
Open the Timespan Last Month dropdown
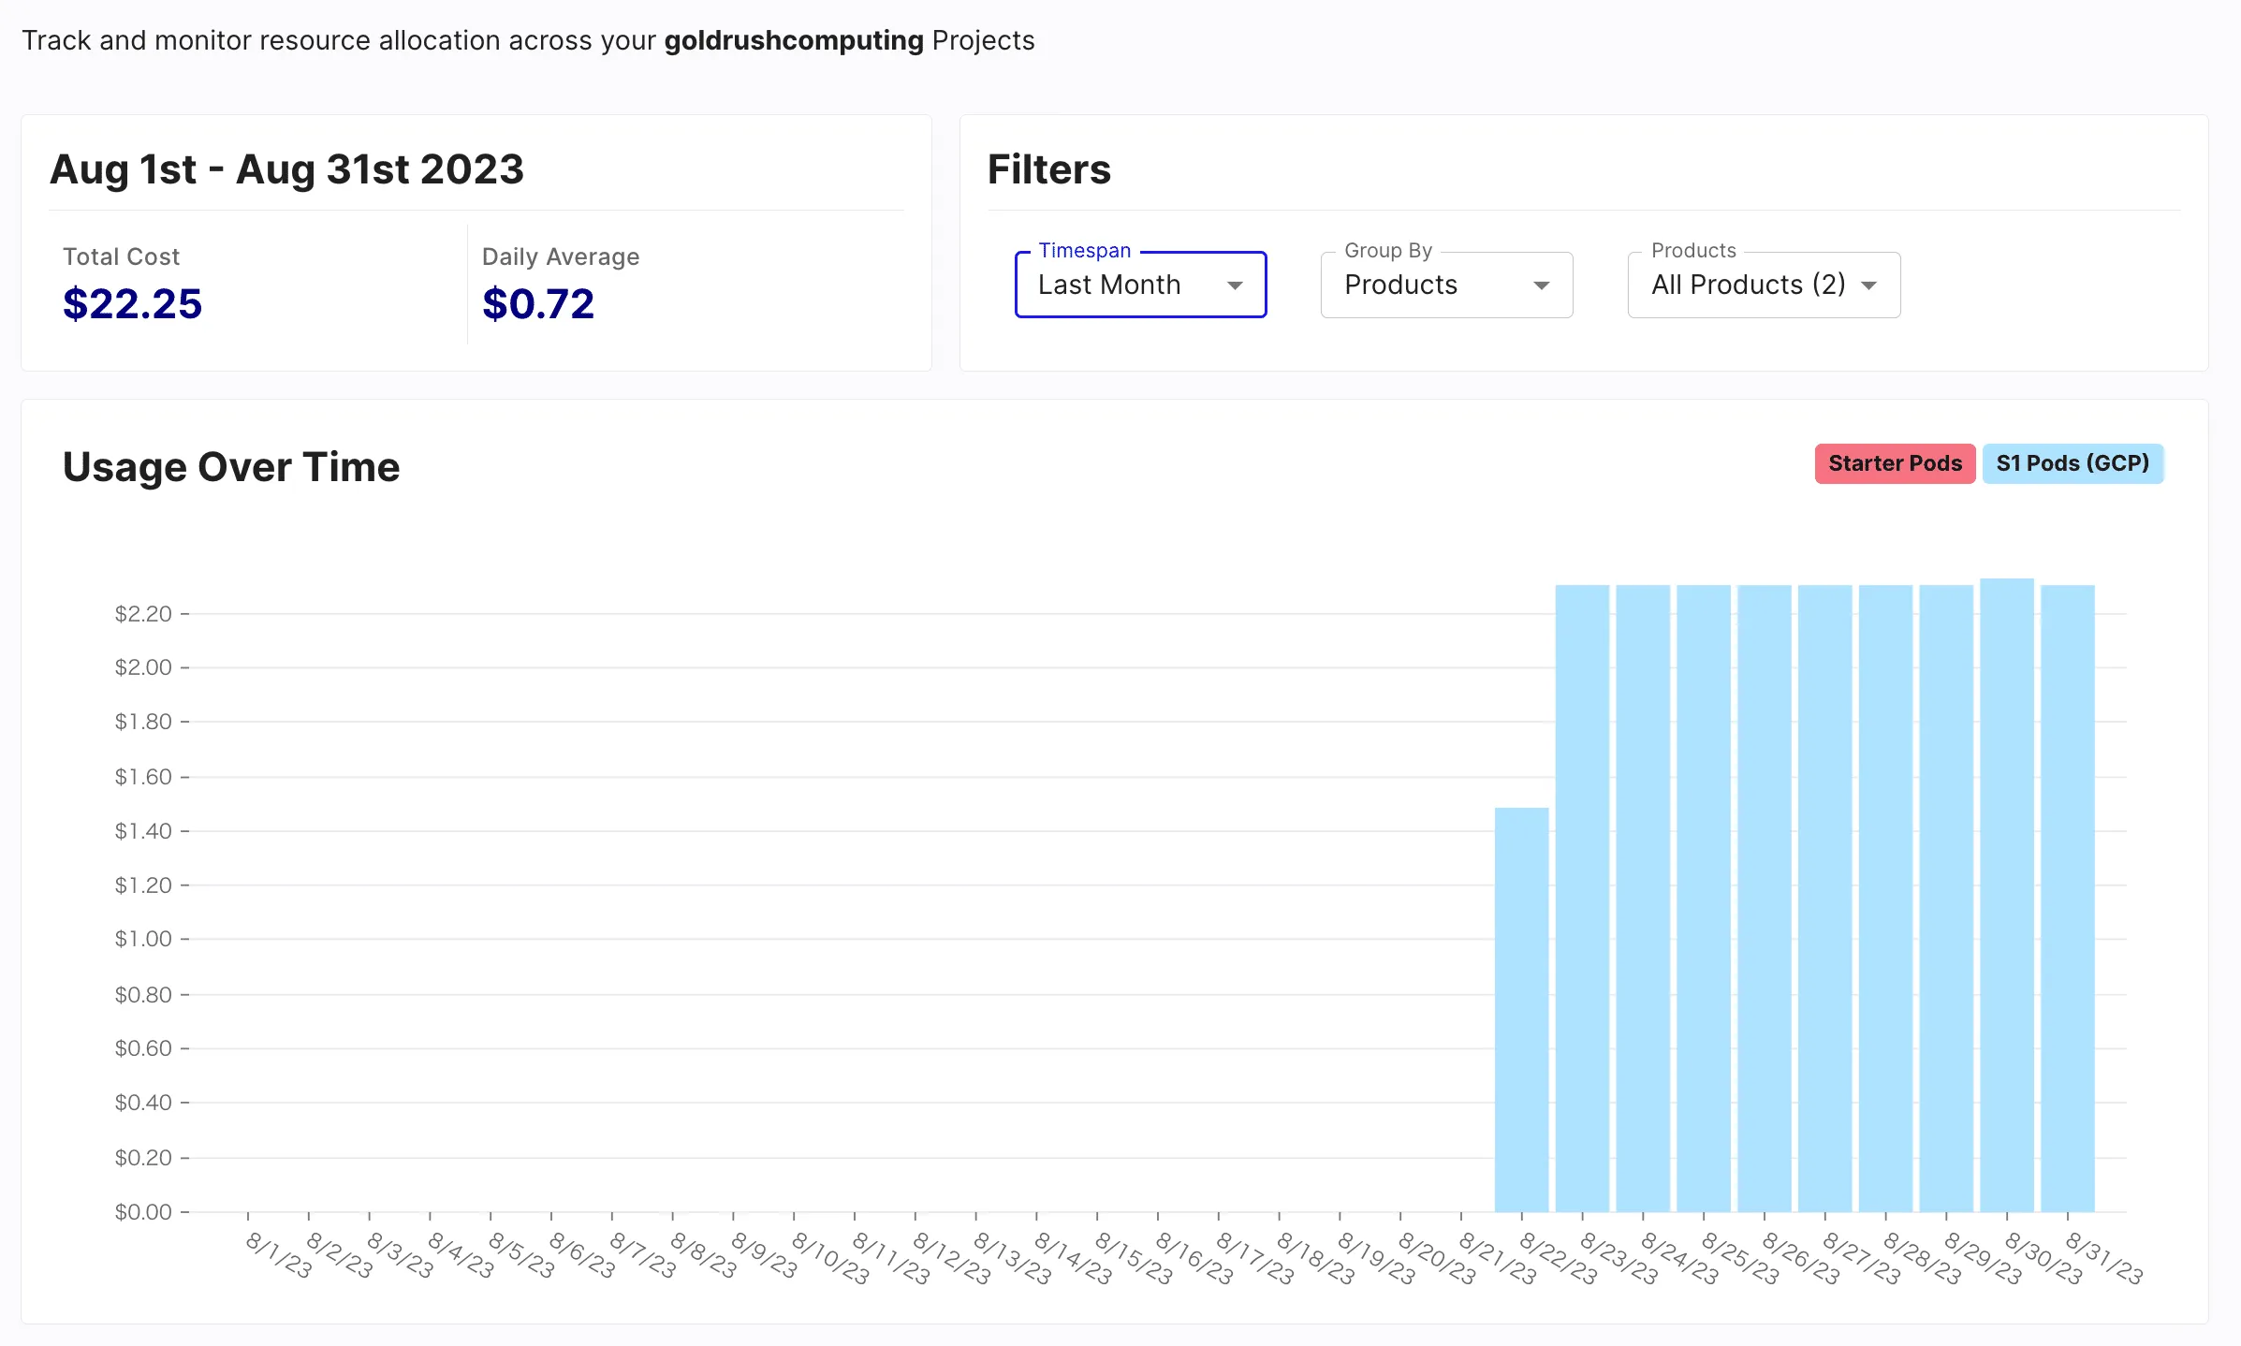1140,285
